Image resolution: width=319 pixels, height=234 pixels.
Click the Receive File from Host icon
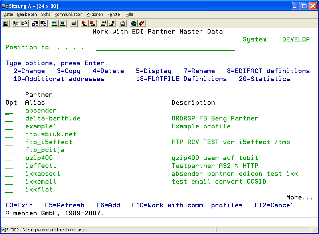tap(43, 23)
